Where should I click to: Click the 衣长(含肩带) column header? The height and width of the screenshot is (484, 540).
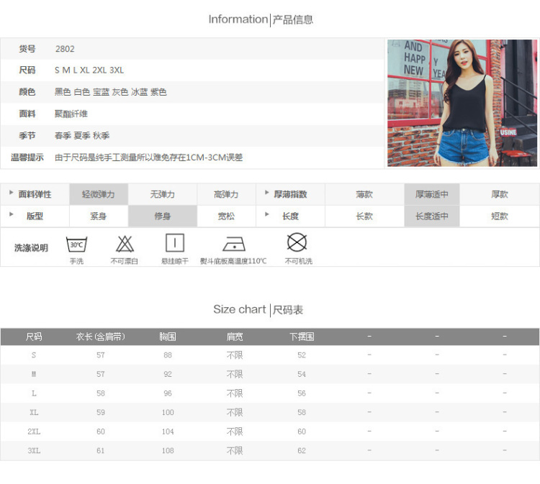tap(101, 337)
